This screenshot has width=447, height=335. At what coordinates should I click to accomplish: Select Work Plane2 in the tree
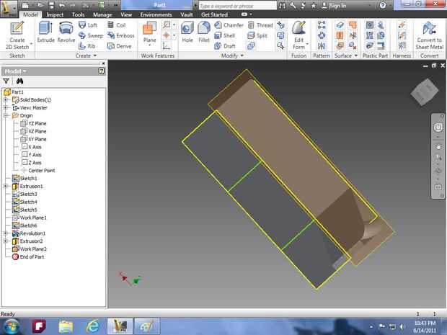tap(30, 249)
